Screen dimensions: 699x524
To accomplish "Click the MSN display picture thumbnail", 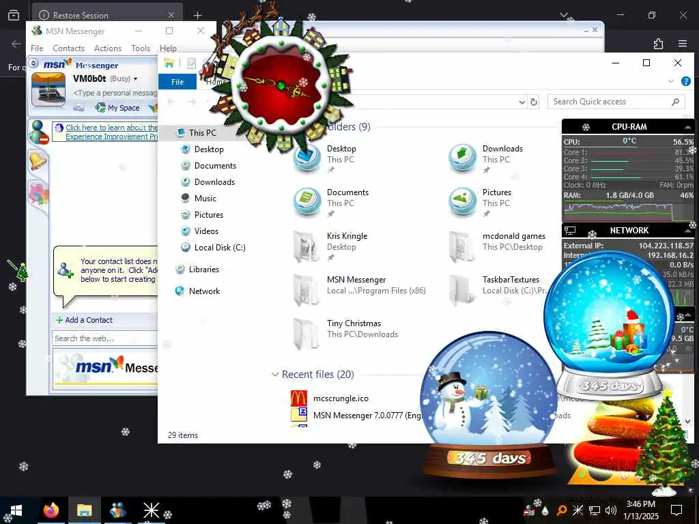I will coord(48,89).
